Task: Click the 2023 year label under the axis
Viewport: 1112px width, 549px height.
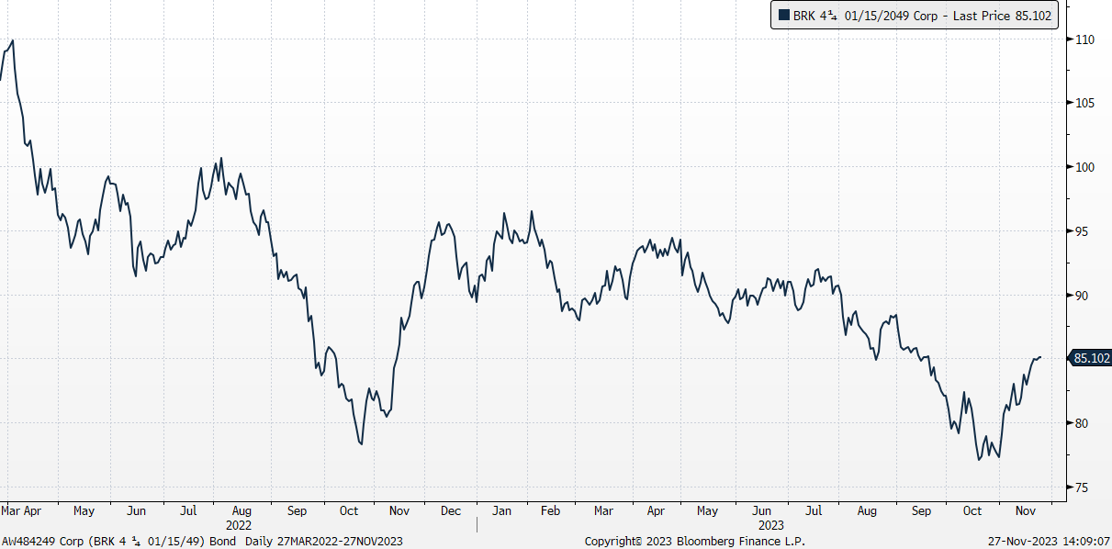Action: click(x=771, y=525)
